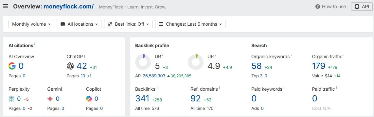
Task: Open the Best links: Off dropdown
Action: coord(128,24)
